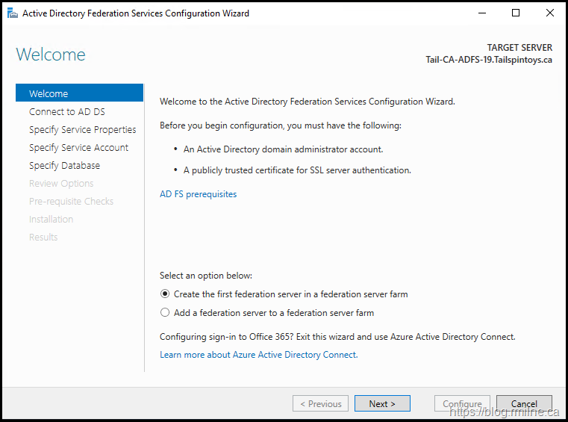Choose Add a federation server to farm
This screenshot has width=568, height=422.
[166, 313]
